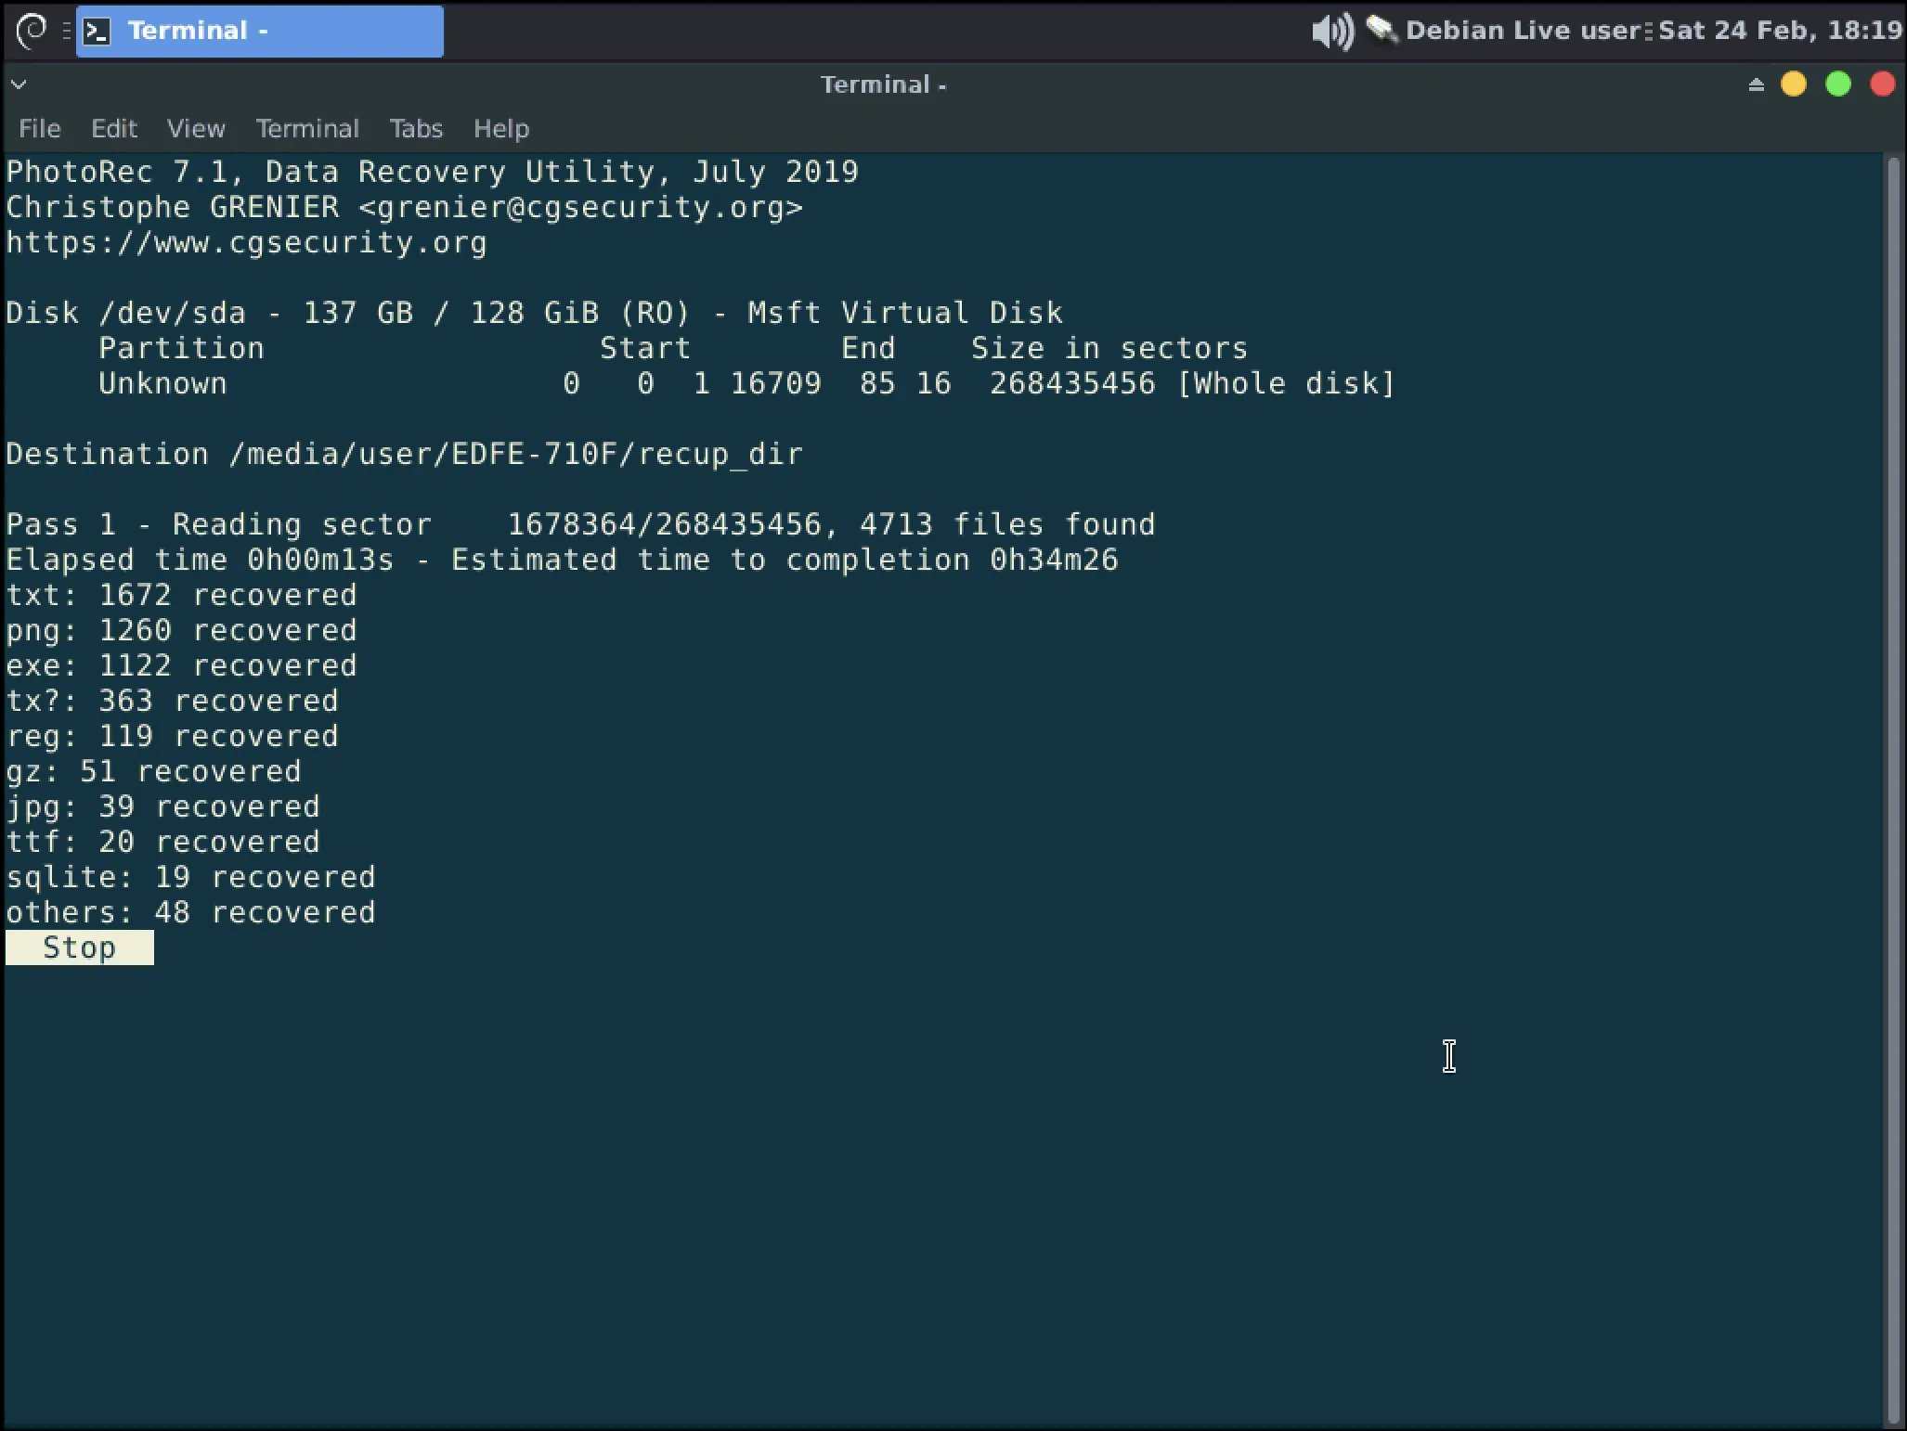Screen dimensions: 1907x1431
Task: Click the terminal prompt icon on the taskbar button
Action: 97,31
